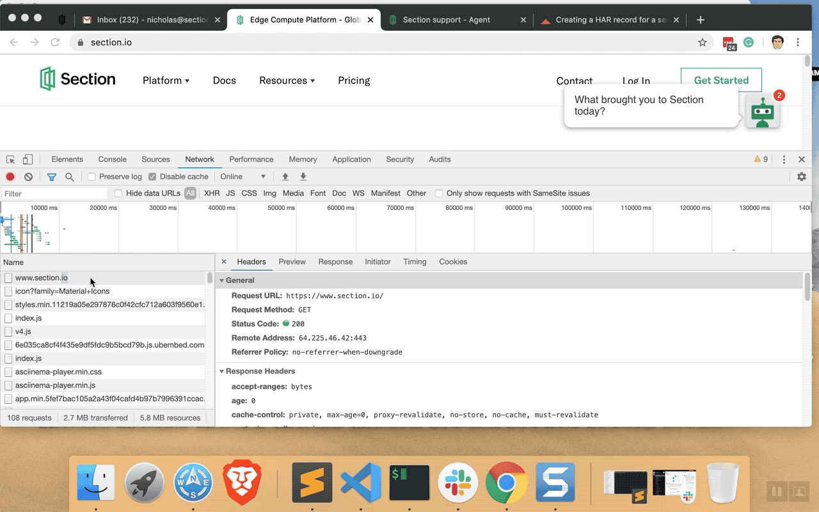Screen dimensions: 819x512
Task: Go back using the browser back arrow
Action: [14, 42]
